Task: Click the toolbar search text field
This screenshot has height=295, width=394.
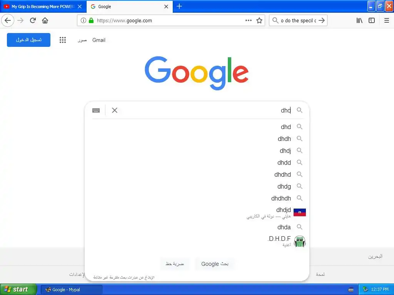Action: tap(298, 20)
